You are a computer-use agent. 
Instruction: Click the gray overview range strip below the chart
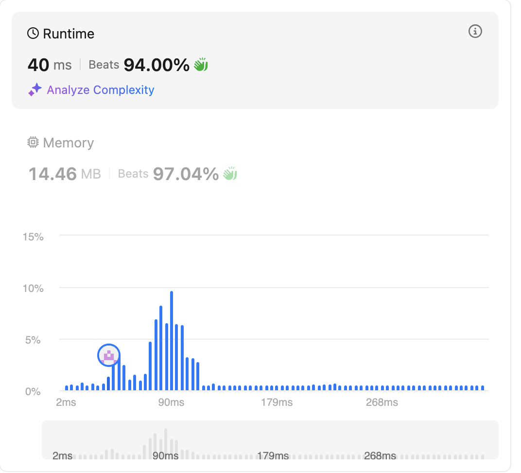[x=270, y=439]
